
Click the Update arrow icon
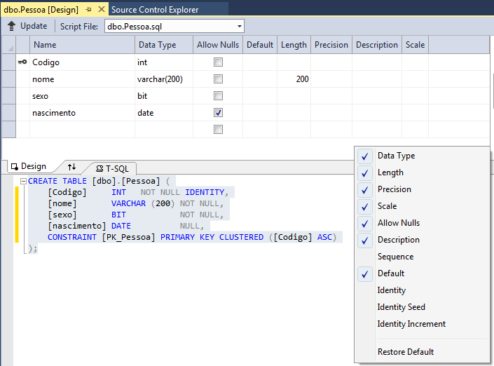tap(11, 26)
